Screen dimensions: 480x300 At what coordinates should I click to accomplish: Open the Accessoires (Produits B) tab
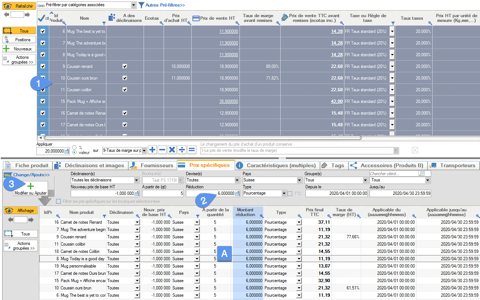[x=388, y=165]
